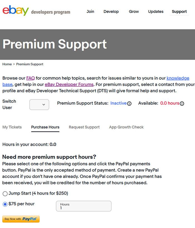The width and height of the screenshot is (195, 228).
Task: Switch to the Request Support tab
Action: point(84,127)
